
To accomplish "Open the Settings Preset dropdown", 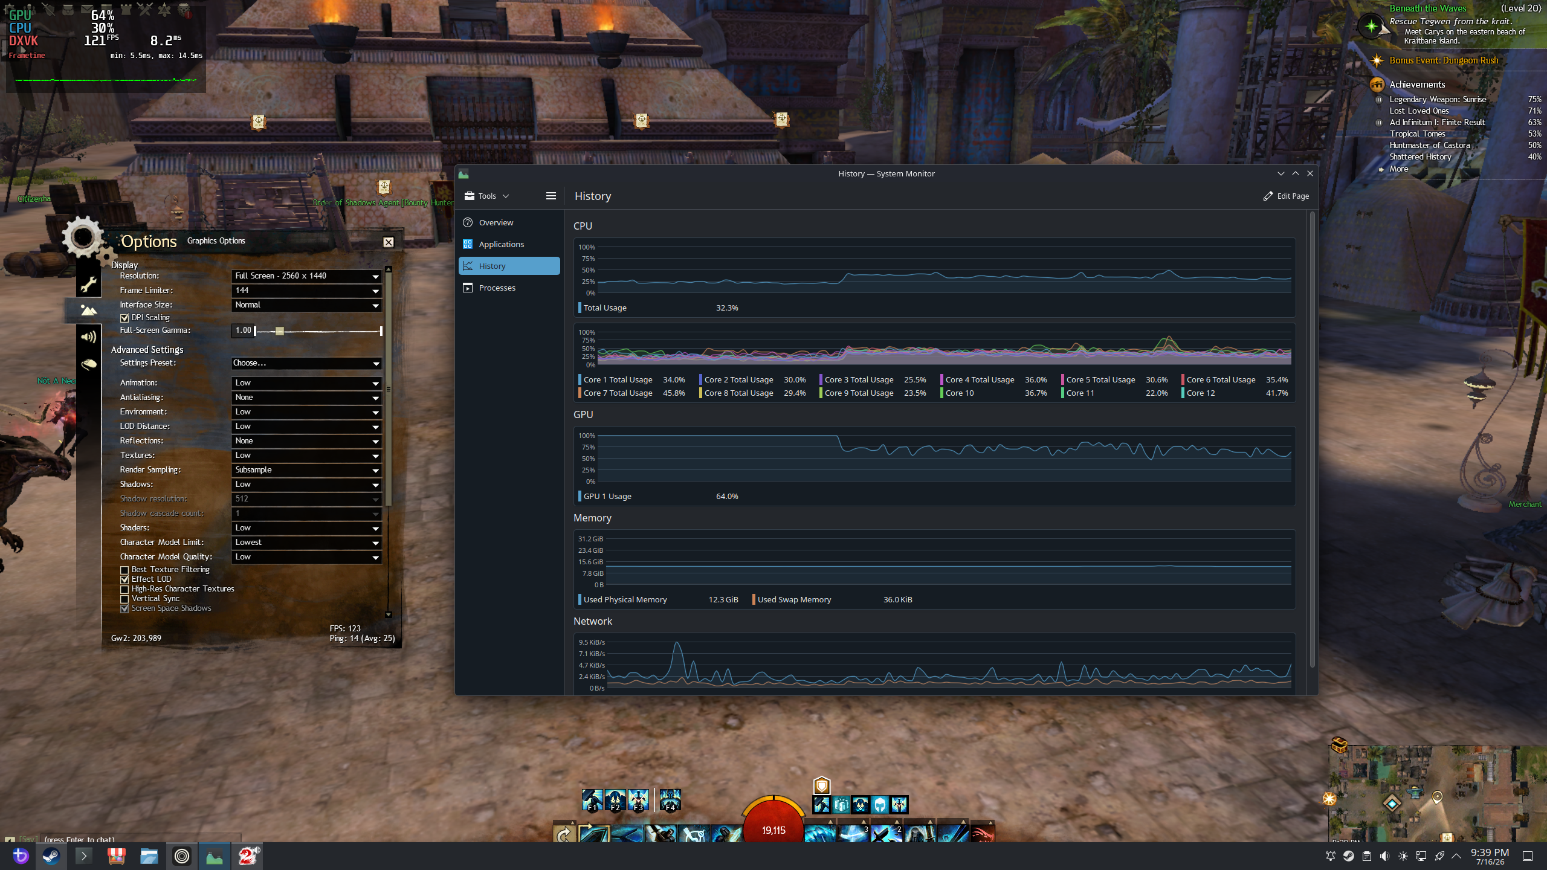I will coord(306,363).
